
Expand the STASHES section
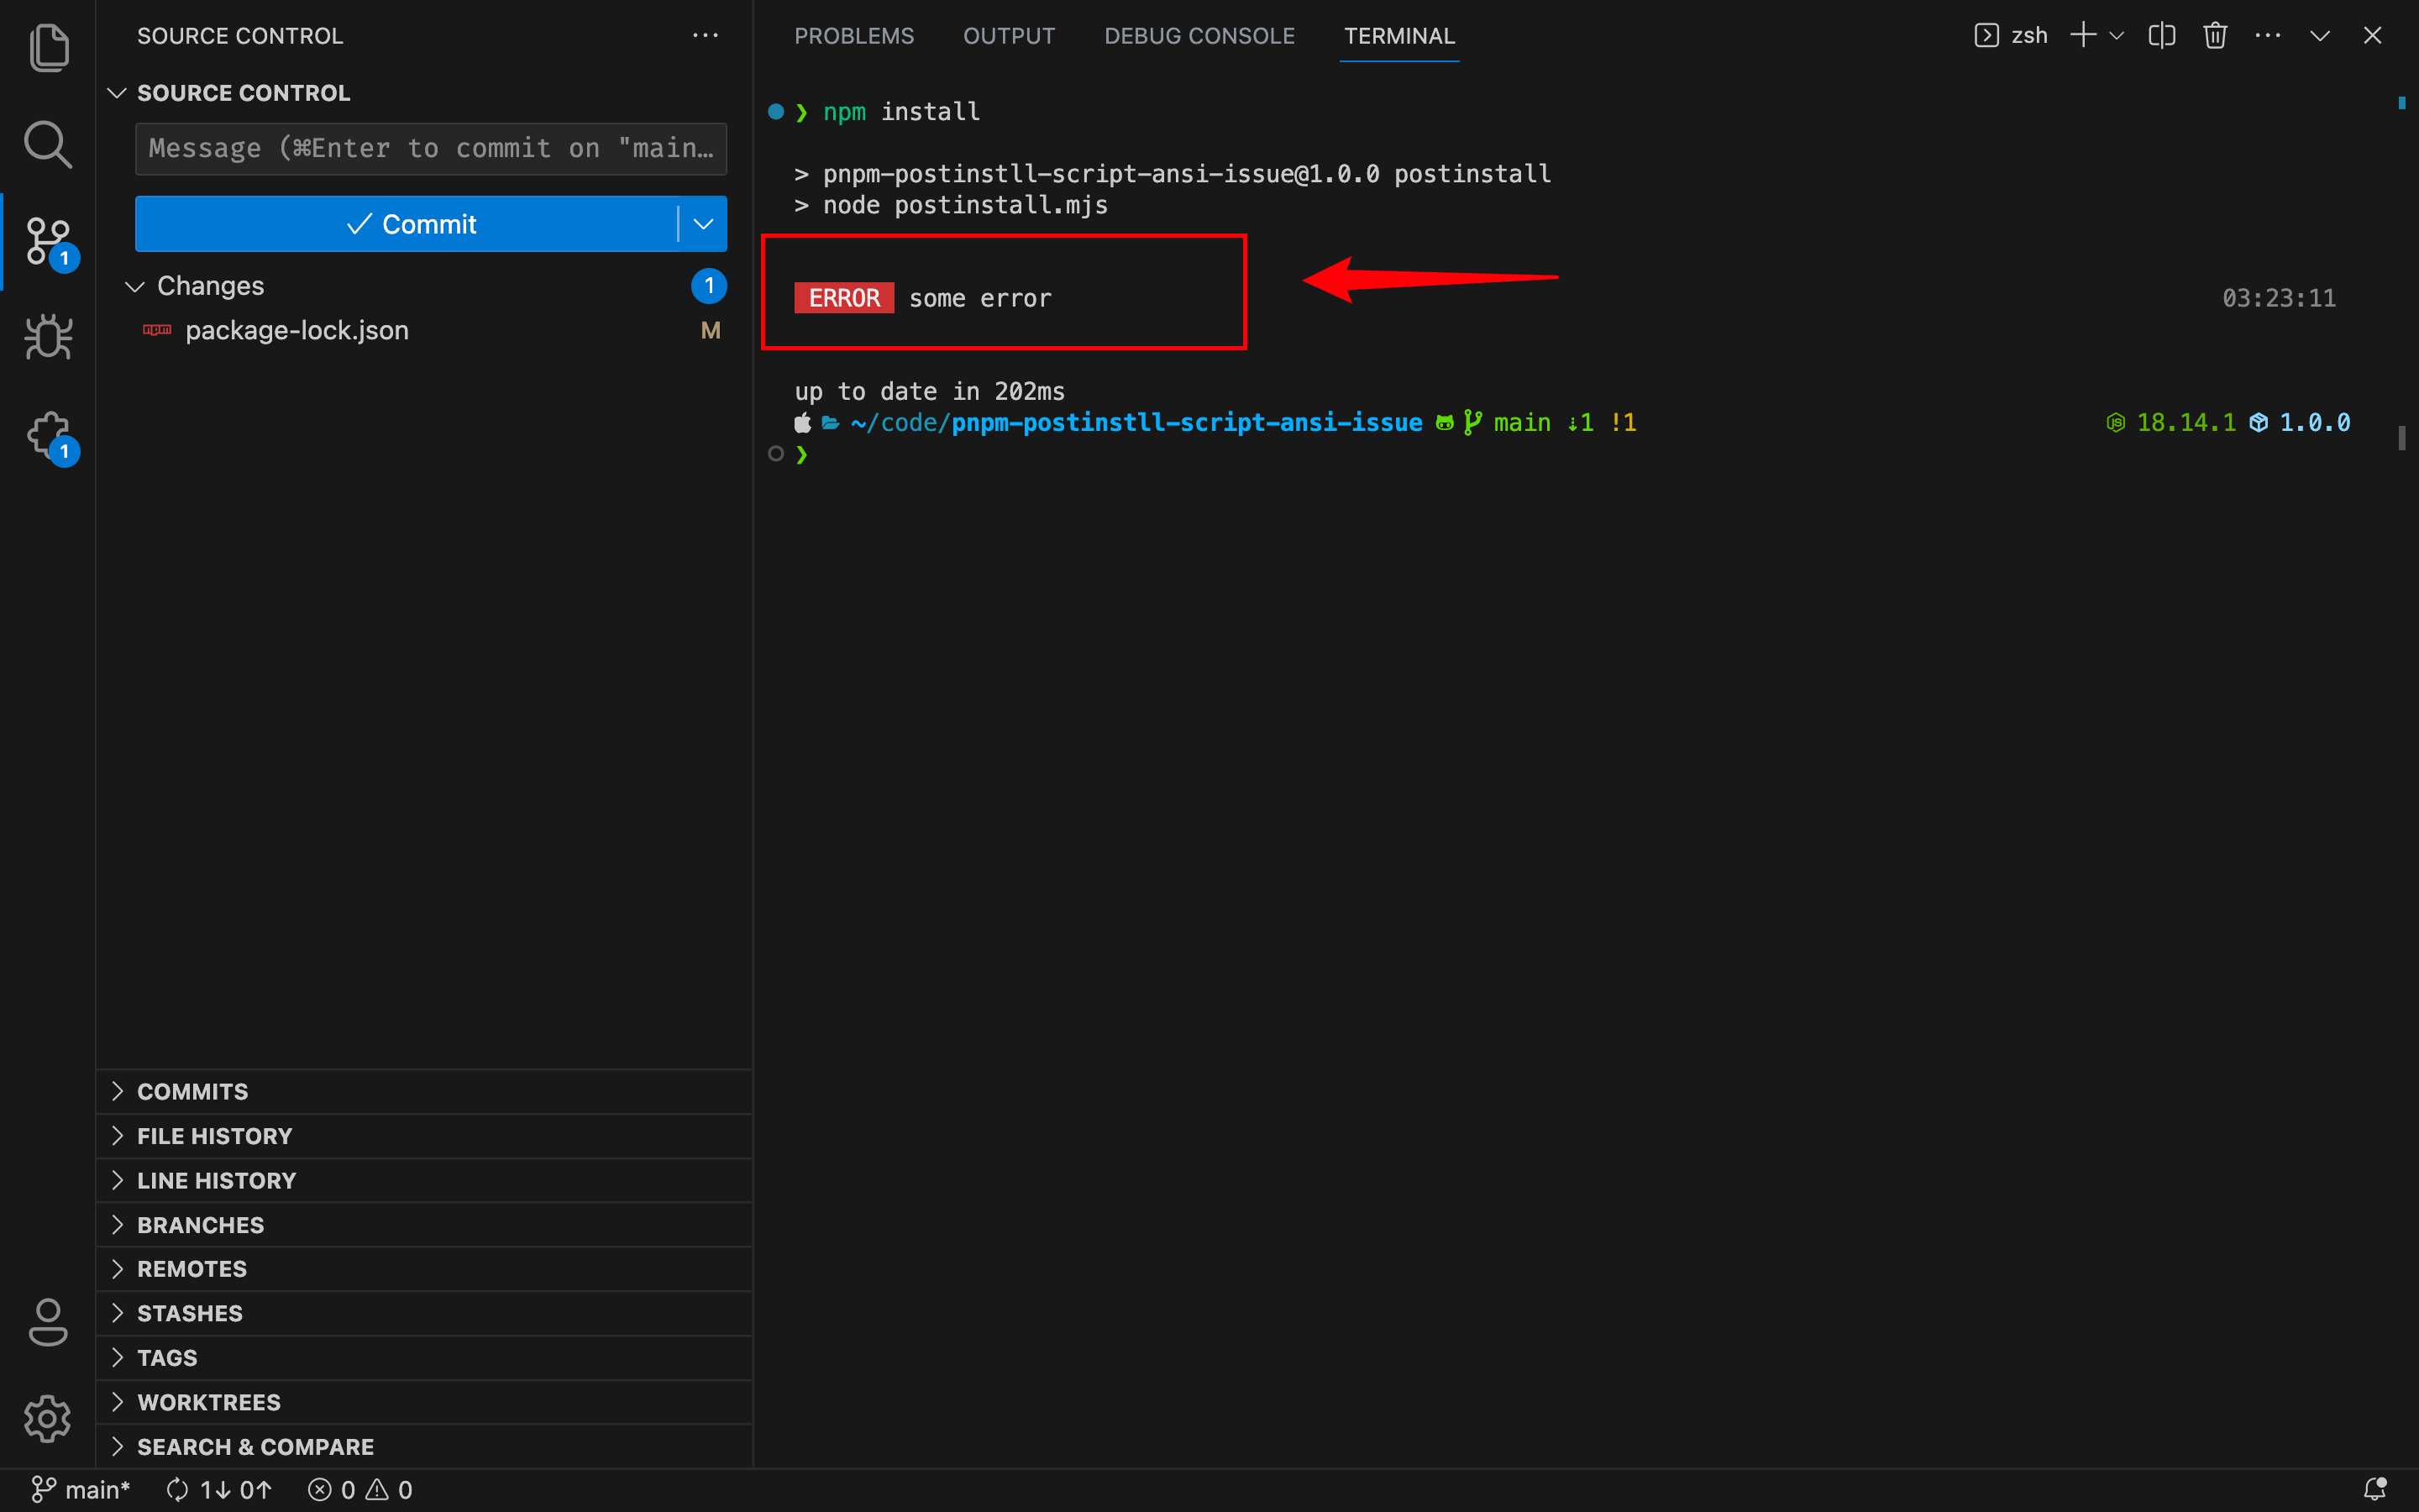pyautogui.click(x=189, y=1313)
